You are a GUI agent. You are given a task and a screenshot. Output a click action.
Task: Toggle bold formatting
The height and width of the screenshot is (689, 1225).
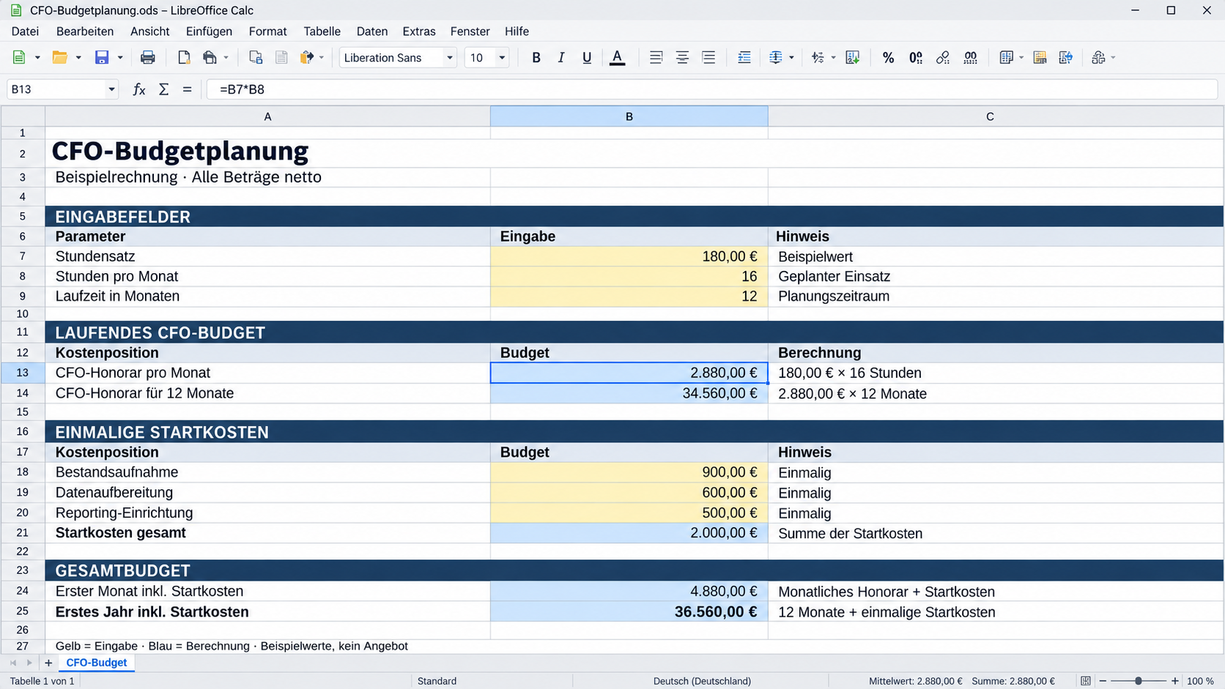(x=536, y=58)
